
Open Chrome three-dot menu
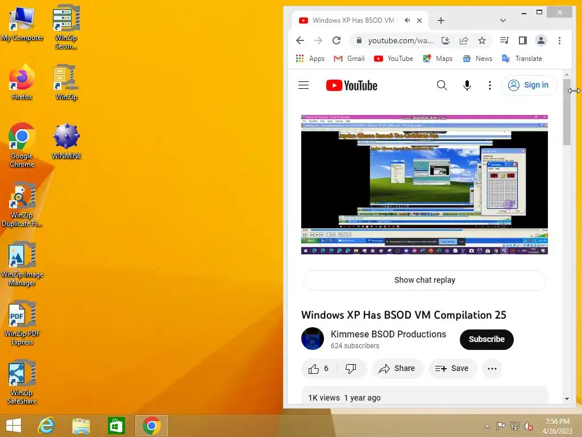tap(559, 40)
